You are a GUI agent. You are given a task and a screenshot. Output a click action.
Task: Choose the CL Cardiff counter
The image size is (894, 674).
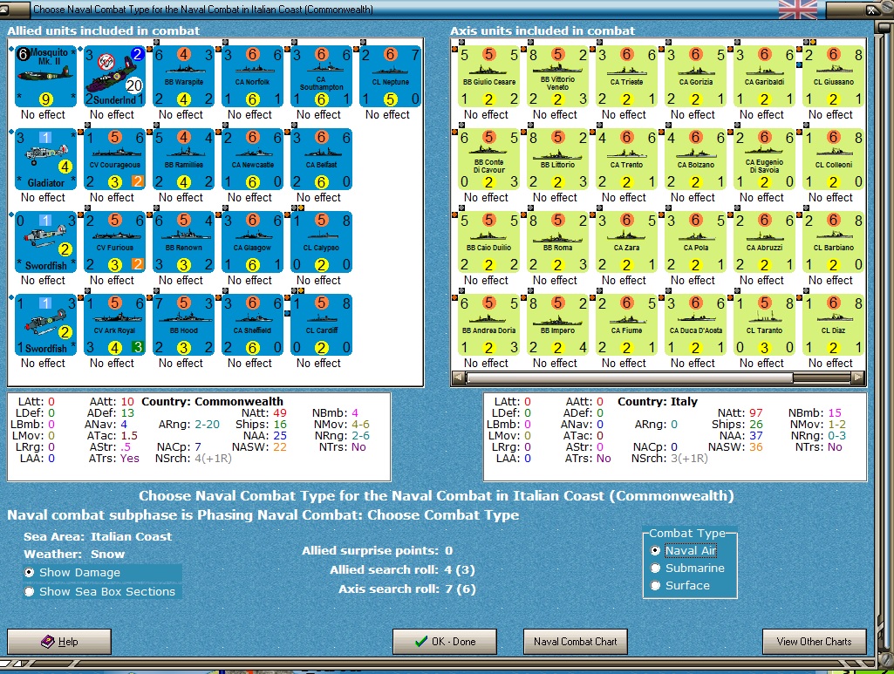tap(322, 324)
